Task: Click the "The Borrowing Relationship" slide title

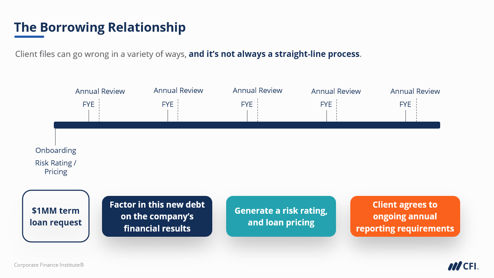Action: tap(100, 27)
